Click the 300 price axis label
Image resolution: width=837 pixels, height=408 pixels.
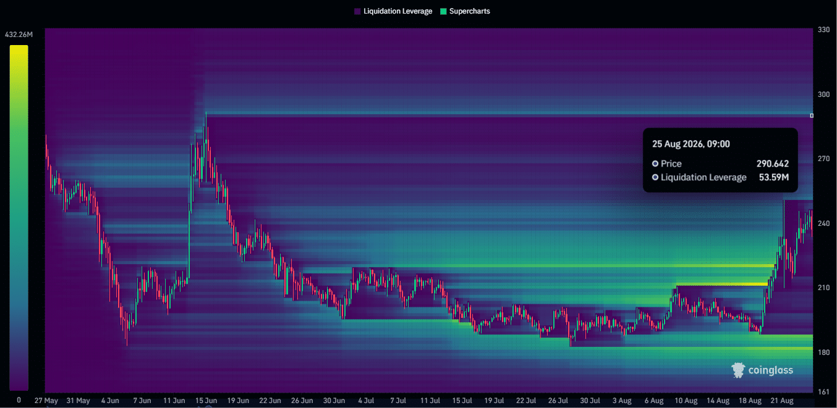[x=823, y=94]
